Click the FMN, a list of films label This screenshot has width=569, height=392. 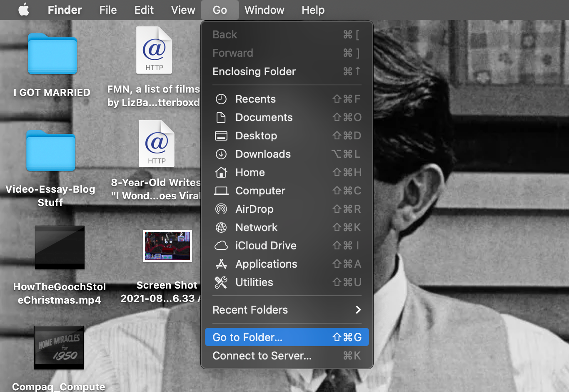pos(154,95)
